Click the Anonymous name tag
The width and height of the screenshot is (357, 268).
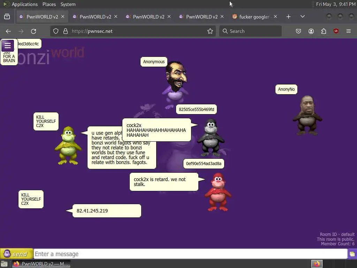pyautogui.click(x=154, y=62)
